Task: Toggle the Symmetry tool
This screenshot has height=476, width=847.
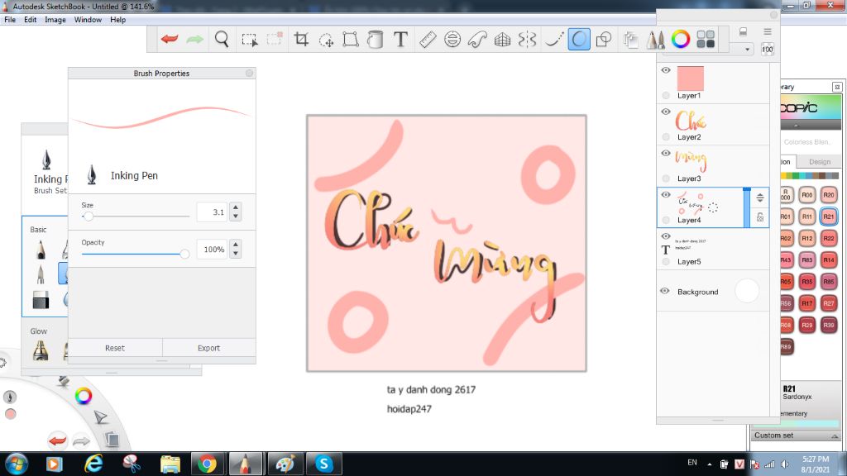Action: pos(527,39)
